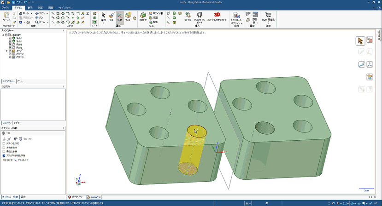382x206 pixels.
Task: Toggle visibility of first Plane item
Action: (10, 45)
